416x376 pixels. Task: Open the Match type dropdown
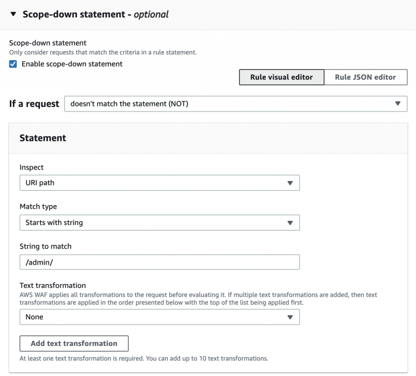(x=159, y=223)
